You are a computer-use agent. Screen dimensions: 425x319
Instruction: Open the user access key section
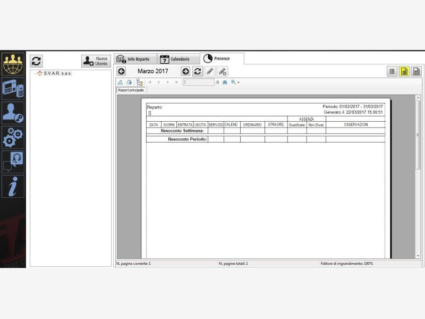[13, 113]
